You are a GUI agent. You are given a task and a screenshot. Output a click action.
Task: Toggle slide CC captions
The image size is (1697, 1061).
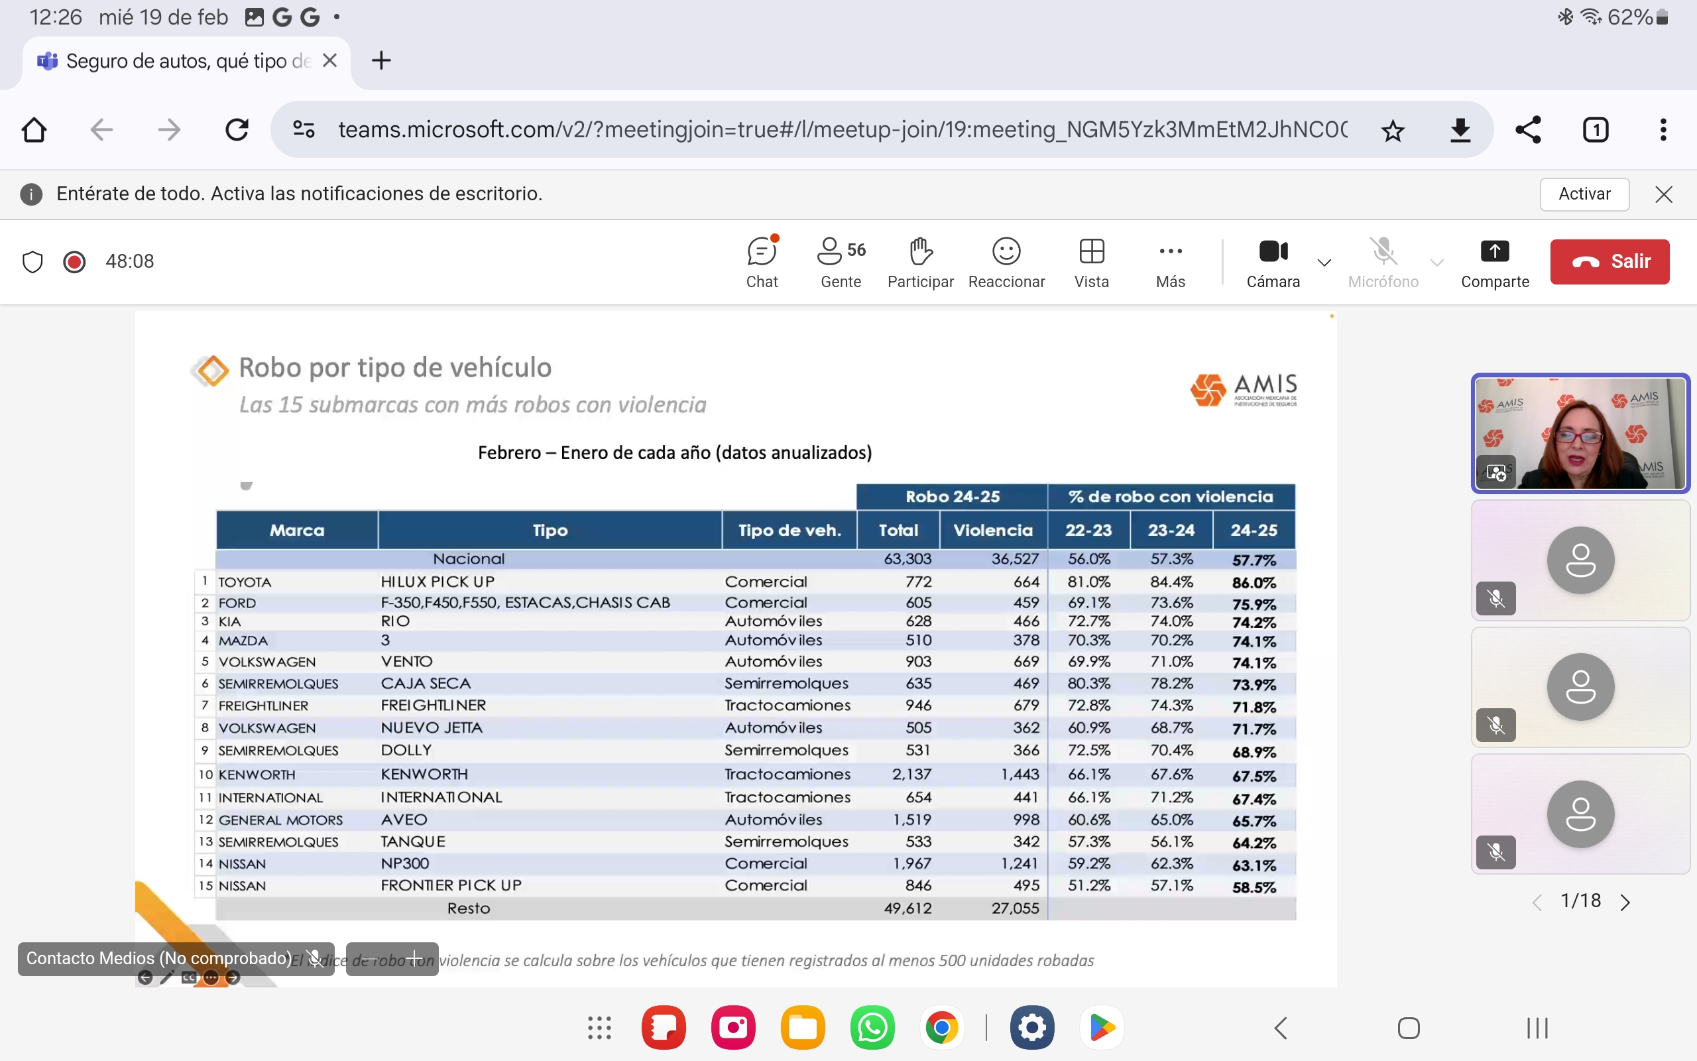point(190,977)
